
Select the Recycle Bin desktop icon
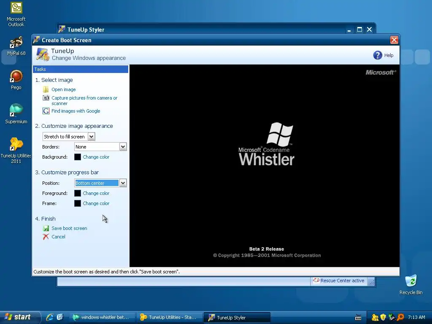(x=411, y=285)
